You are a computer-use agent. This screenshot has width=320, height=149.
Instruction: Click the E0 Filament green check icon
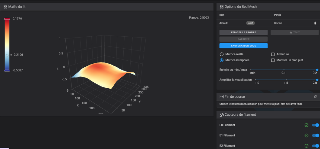tap(306, 125)
